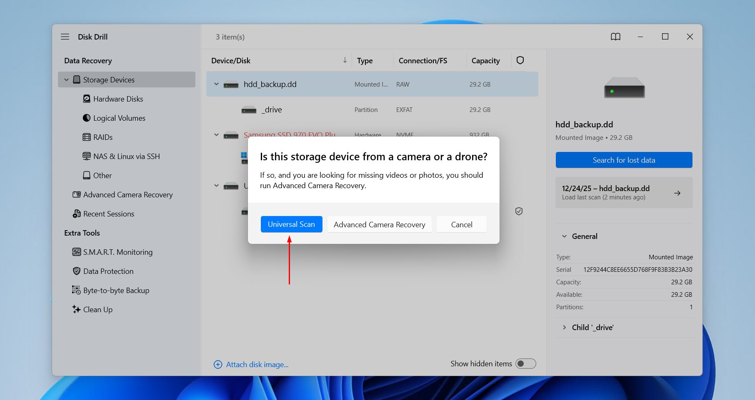Click the shield icon in column header
This screenshot has height=400, width=755.
click(x=520, y=60)
